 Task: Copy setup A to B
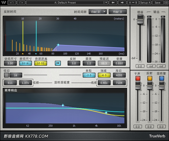pyautogui.click(x=133, y=2)
